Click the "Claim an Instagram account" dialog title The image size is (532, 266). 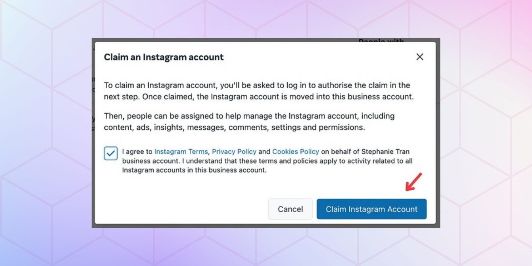[x=164, y=57]
